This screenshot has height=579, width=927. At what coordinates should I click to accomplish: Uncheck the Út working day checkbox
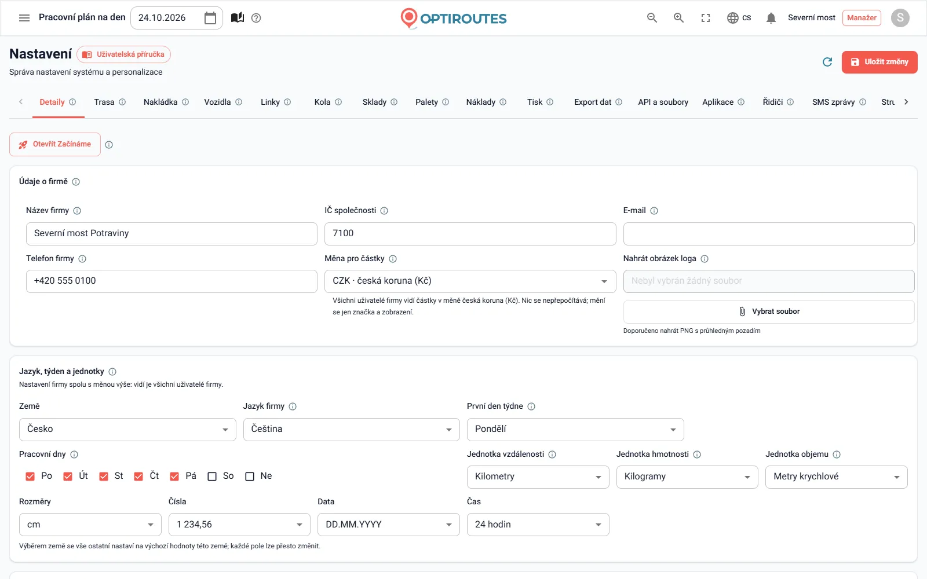coord(68,477)
